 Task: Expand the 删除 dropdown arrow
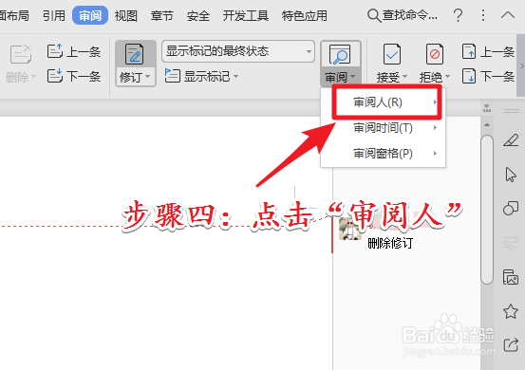pos(33,77)
